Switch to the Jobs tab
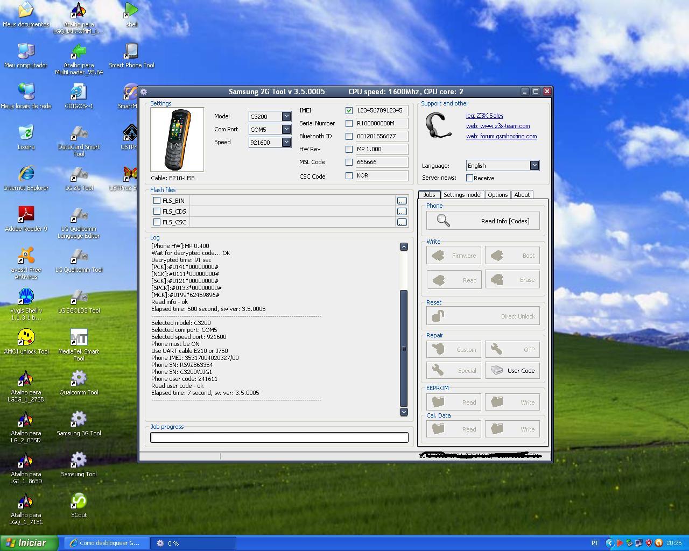 [x=429, y=195]
